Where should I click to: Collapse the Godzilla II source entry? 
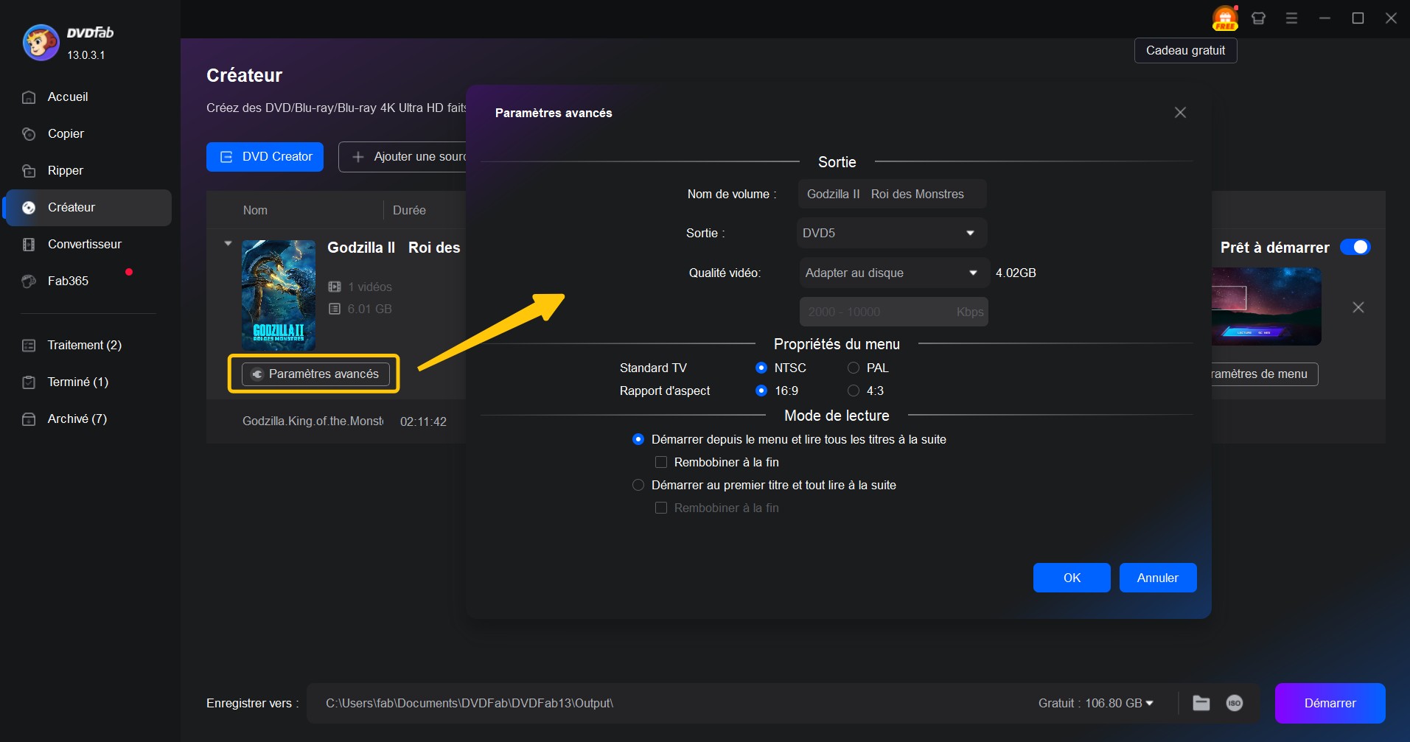click(x=228, y=243)
